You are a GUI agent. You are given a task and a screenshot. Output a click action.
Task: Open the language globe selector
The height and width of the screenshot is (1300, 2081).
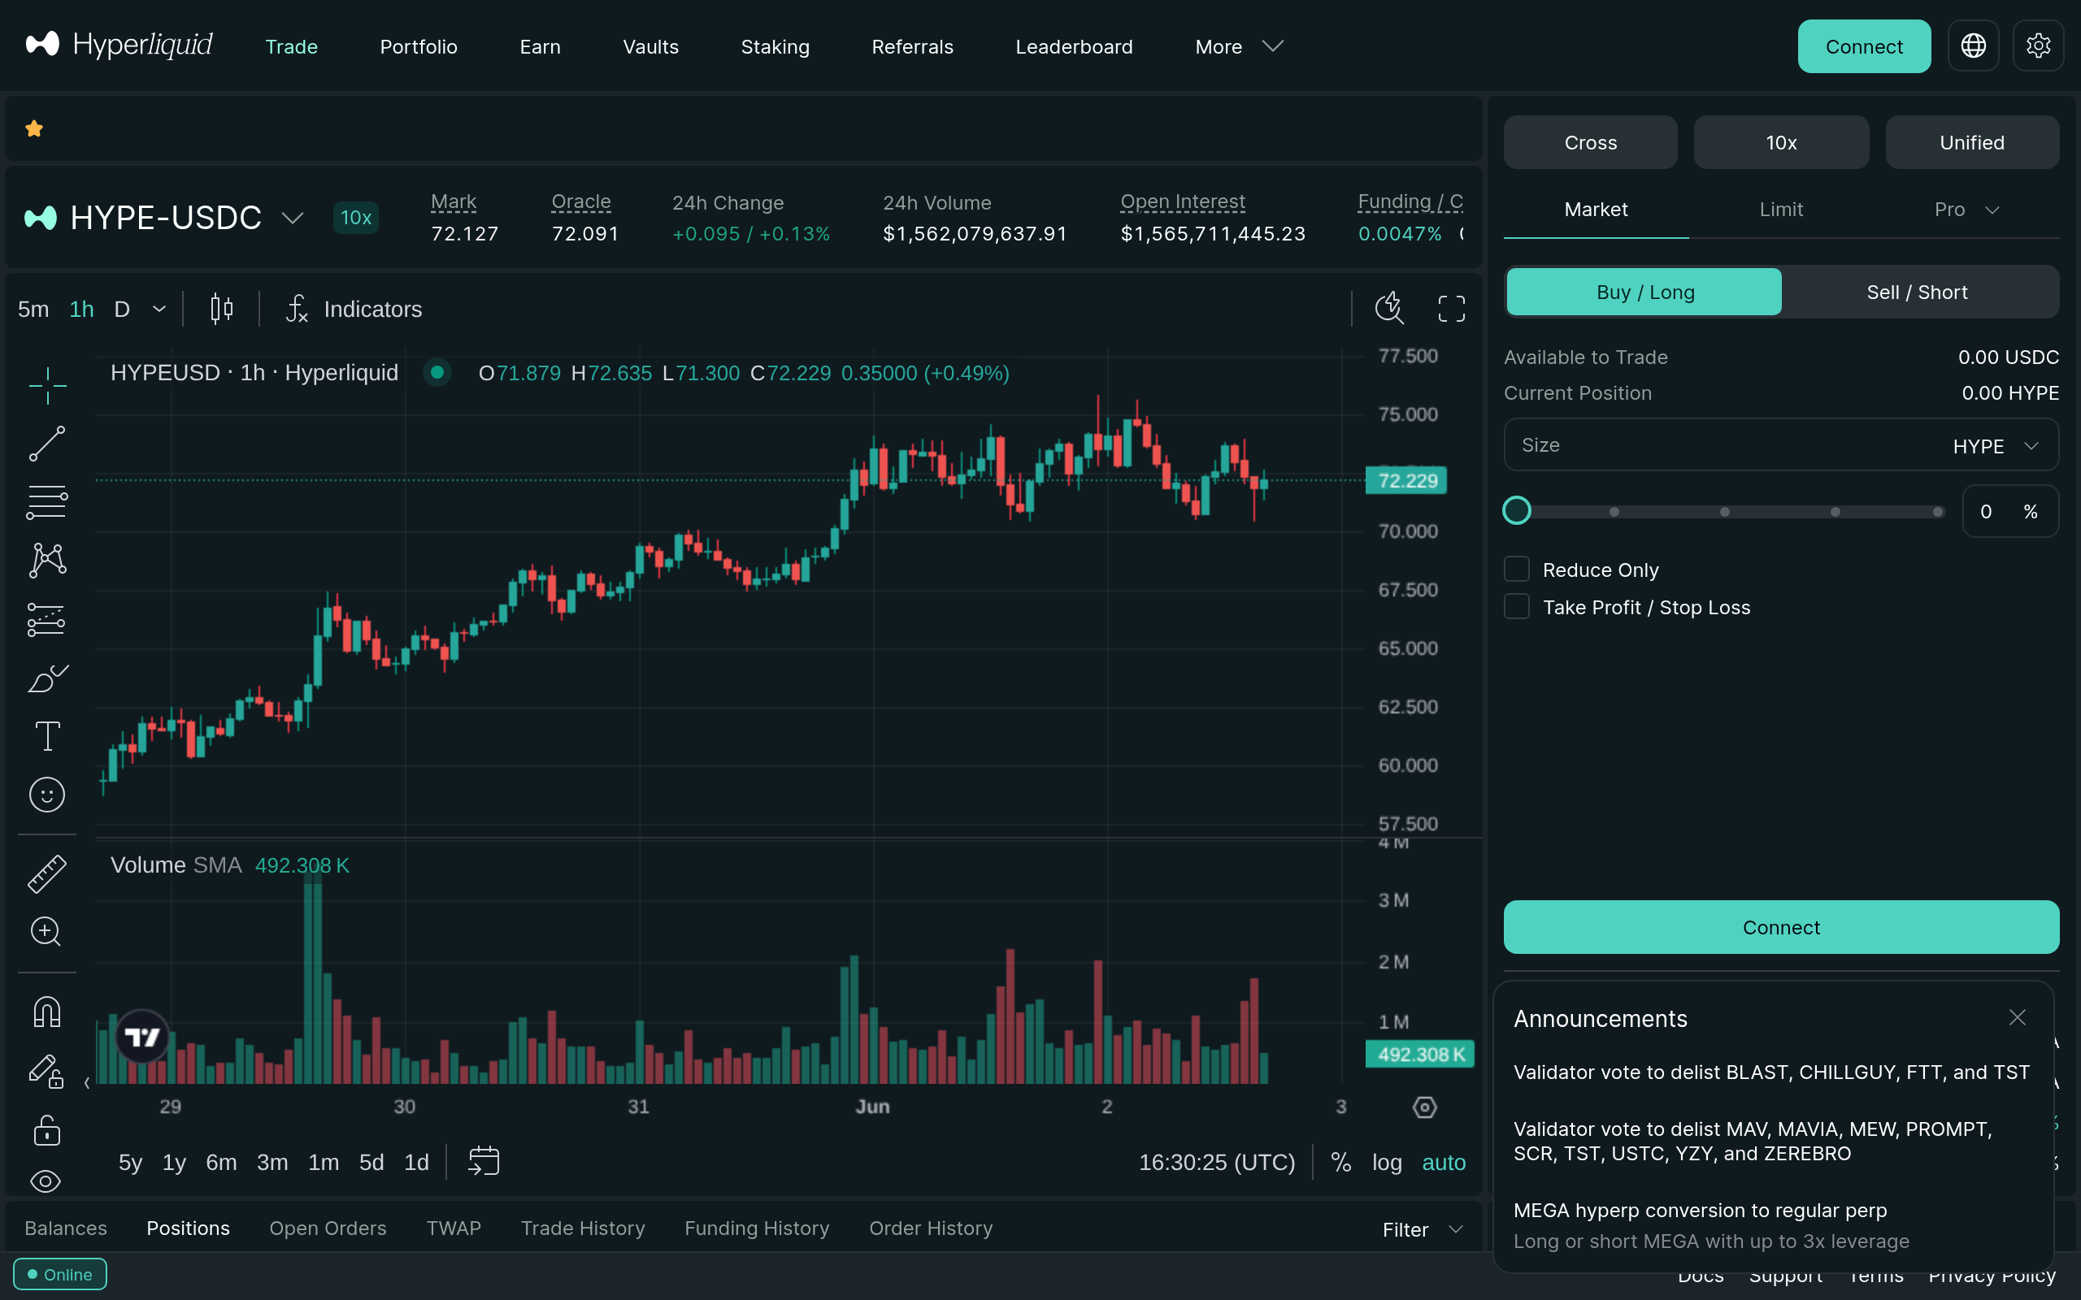tap(1973, 45)
